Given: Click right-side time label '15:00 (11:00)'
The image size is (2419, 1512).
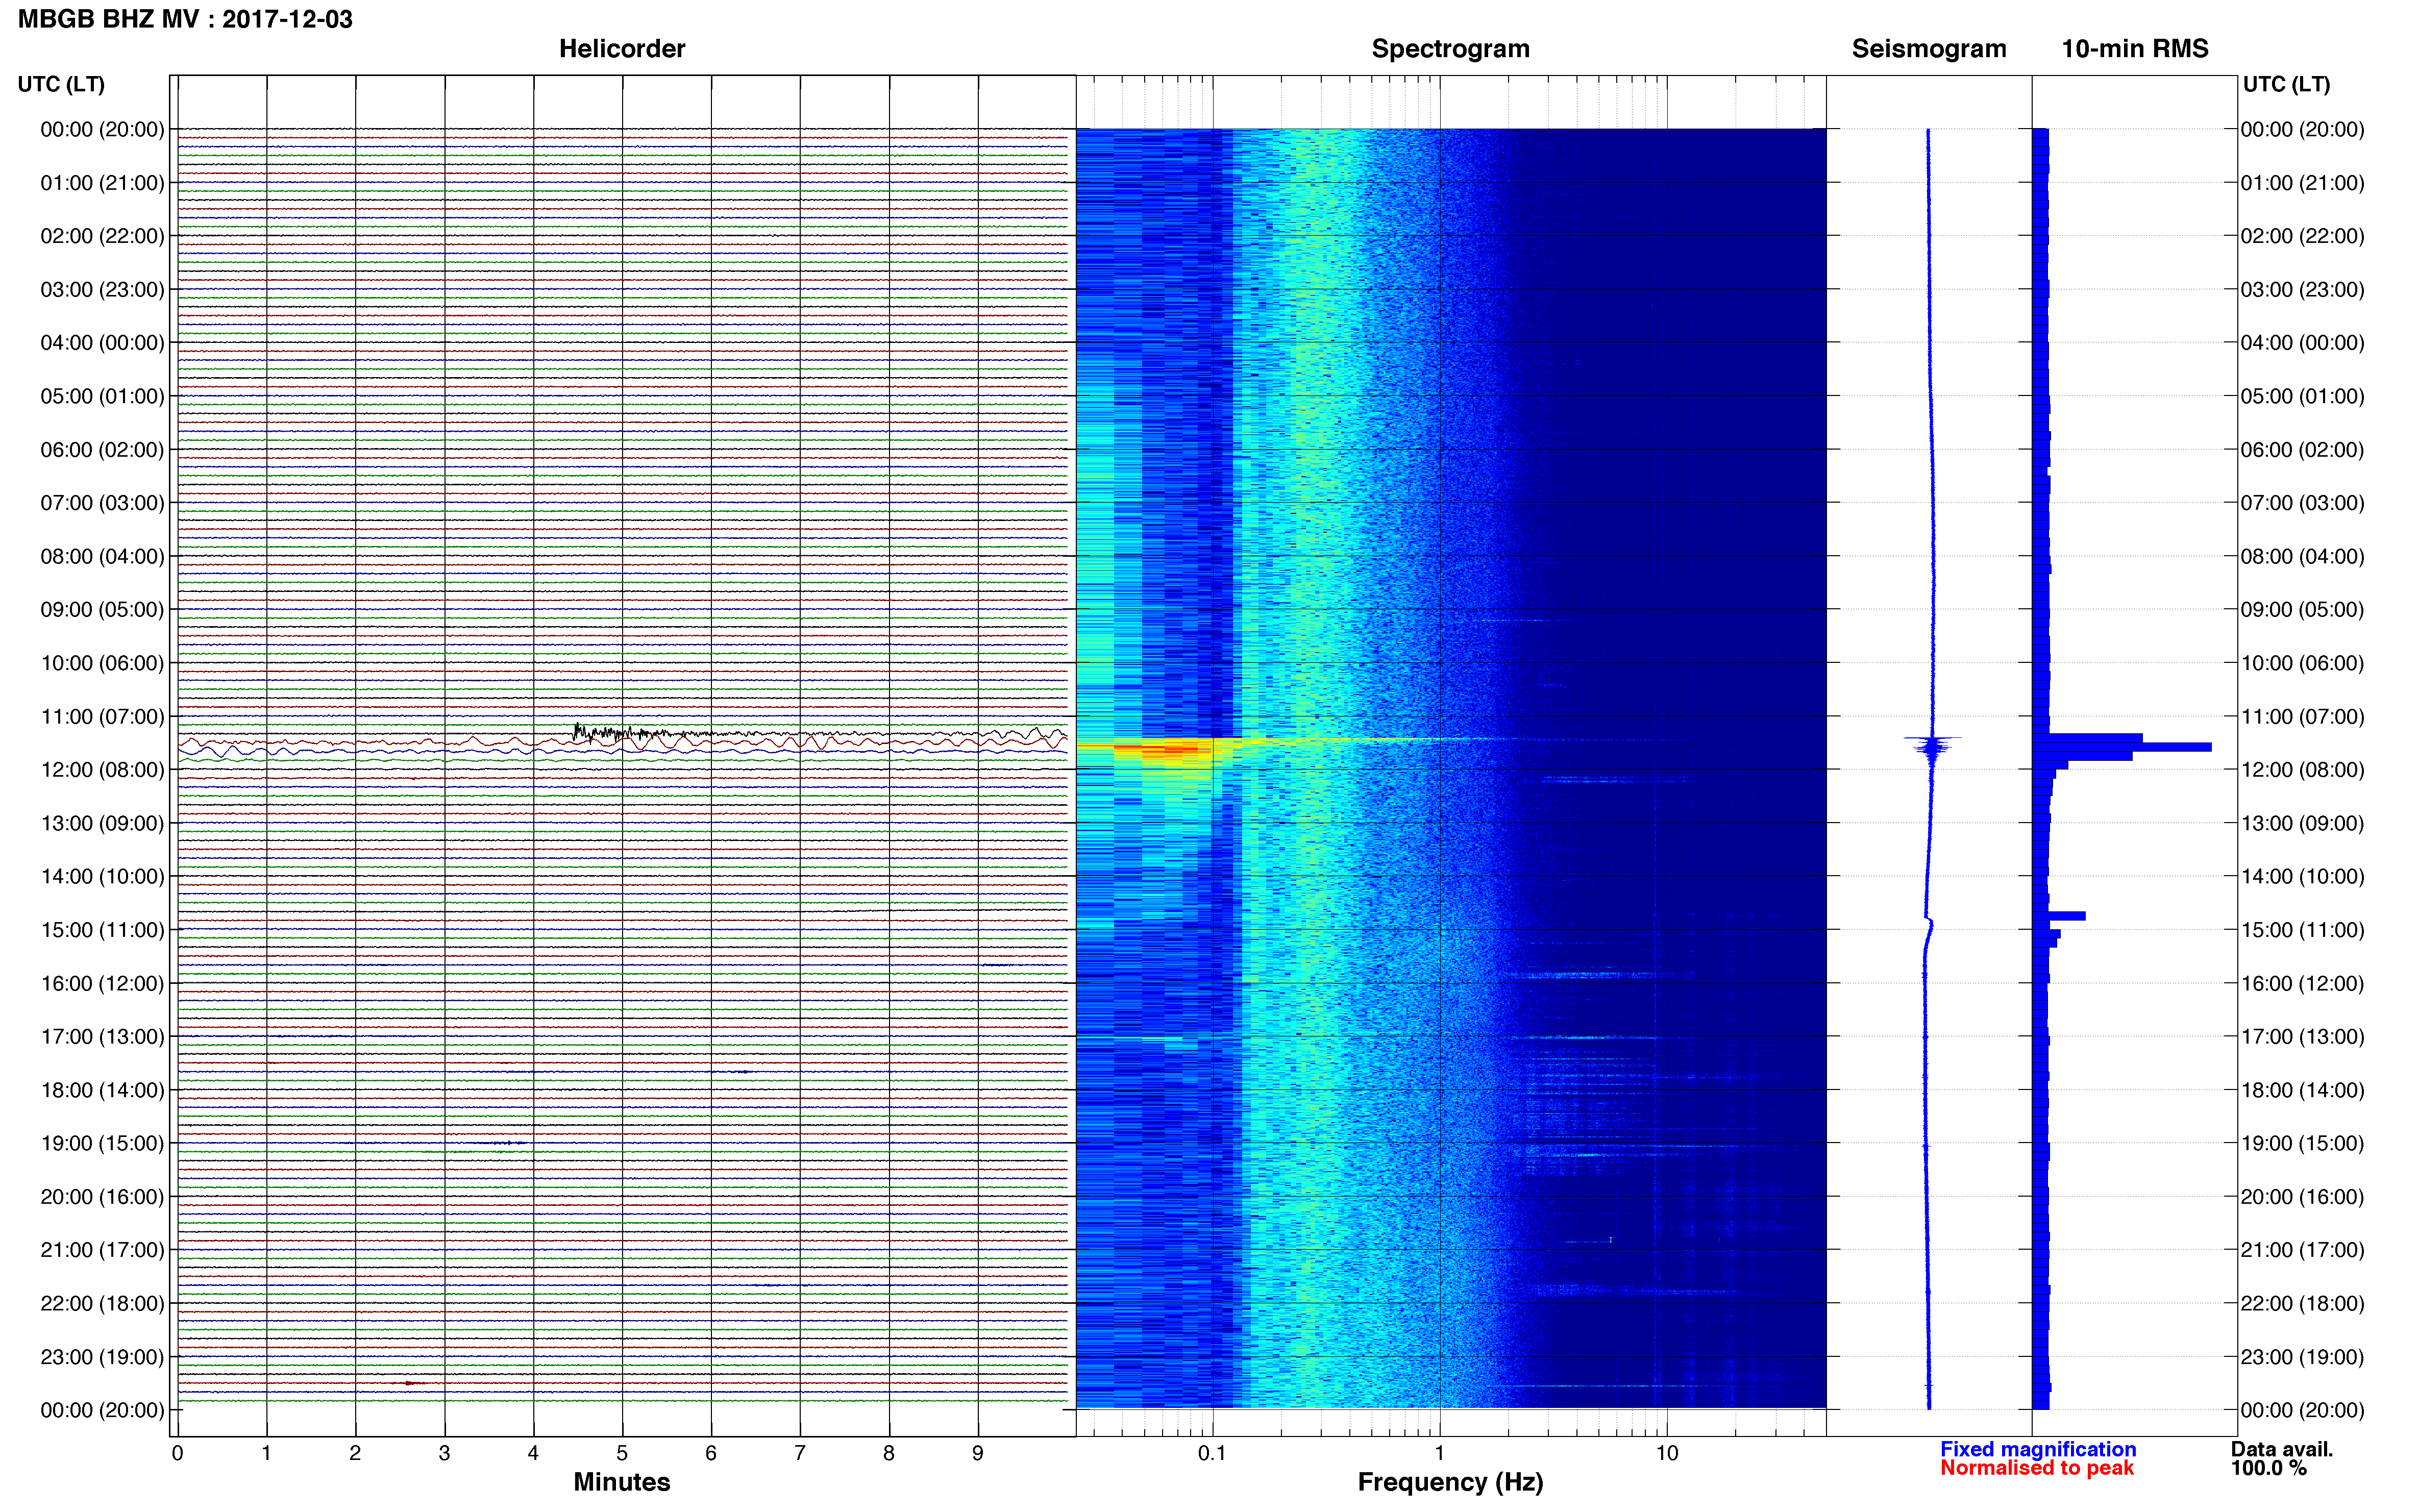Looking at the screenshot, I should (2302, 929).
